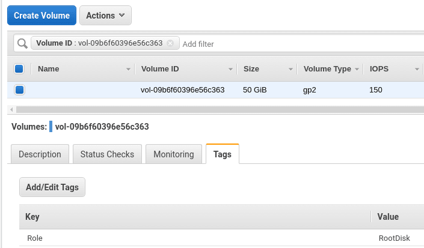Viewport: 424px width, 248px height.
Task: Click the Volume Type column header label
Action: [327, 69]
